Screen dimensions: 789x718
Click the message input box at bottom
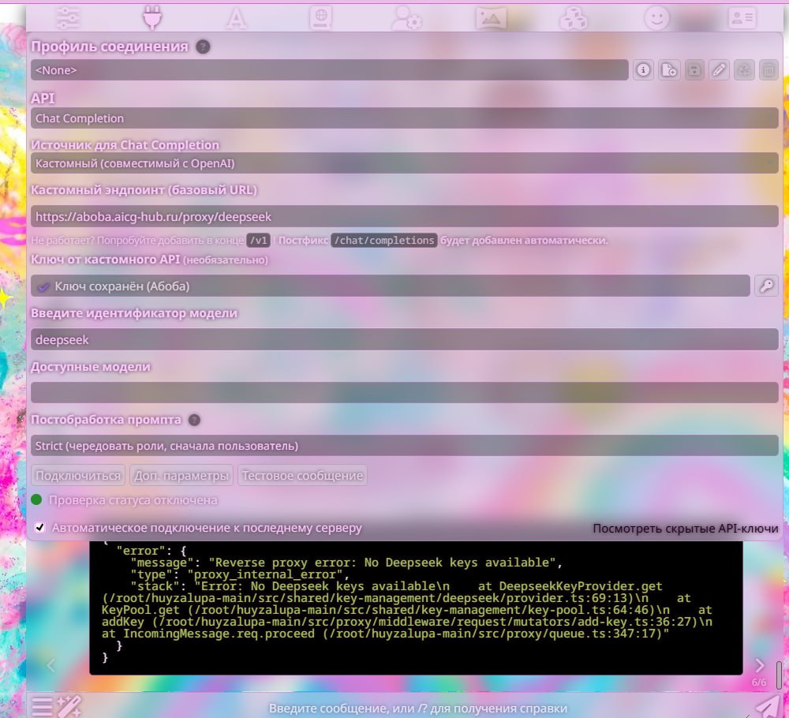pyautogui.click(x=417, y=708)
